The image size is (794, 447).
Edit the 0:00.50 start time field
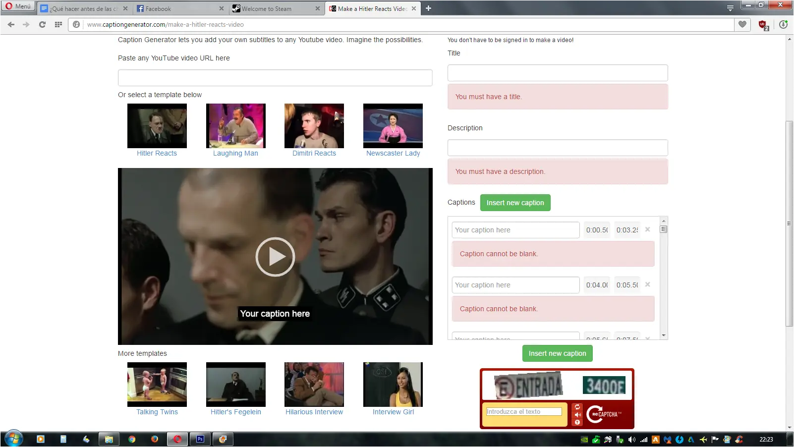(597, 230)
